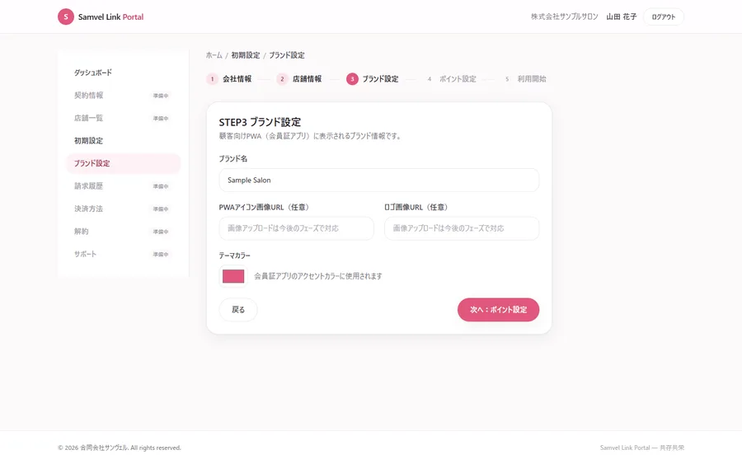Click 次へ：ポイント設定 button
Viewport: 742px width, 464px height.
[498, 310]
